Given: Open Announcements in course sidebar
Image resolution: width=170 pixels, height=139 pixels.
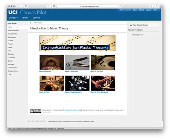Looking at the screenshot, I should [13, 31].
